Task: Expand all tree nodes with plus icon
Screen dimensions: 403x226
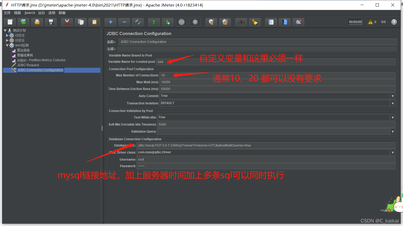Action: tap(111, 22)
